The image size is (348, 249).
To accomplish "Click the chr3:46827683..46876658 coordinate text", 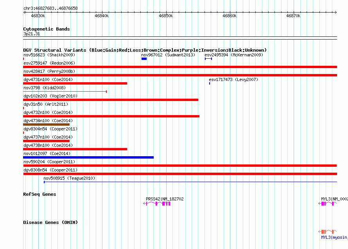I will pyautogui.click(x=50, y=8).
